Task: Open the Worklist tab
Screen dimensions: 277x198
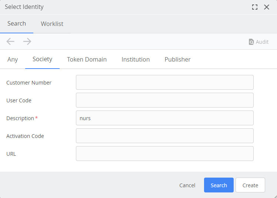Action: [52, 24]
